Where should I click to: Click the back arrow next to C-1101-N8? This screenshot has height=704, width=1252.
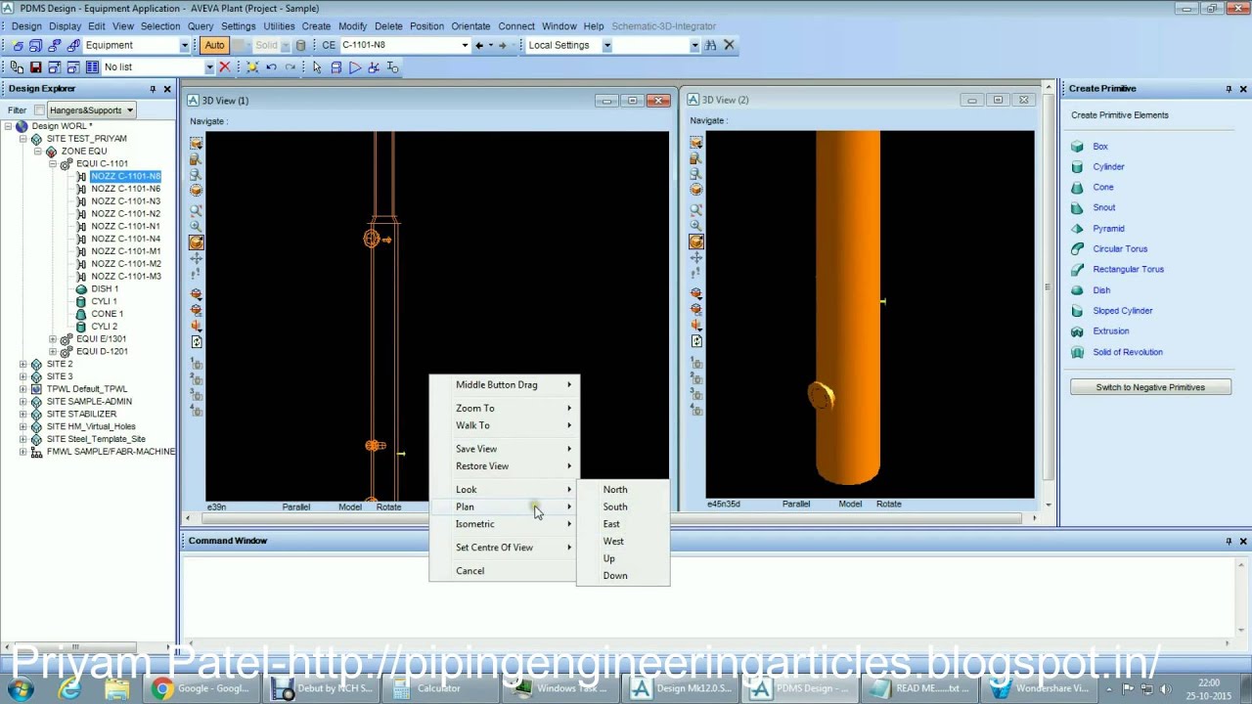[x=479, y=45]
